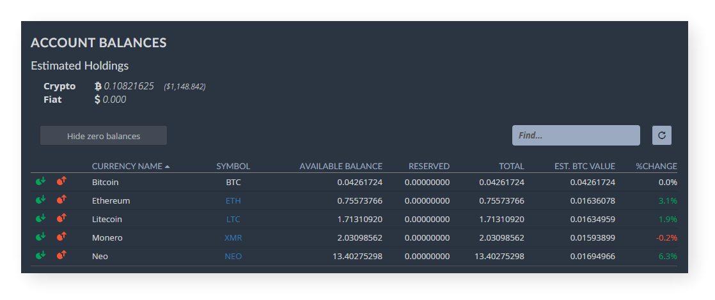Refresh balances with the reload icon
The width and height of the screenshot is (715, 300).
point(662,135)
